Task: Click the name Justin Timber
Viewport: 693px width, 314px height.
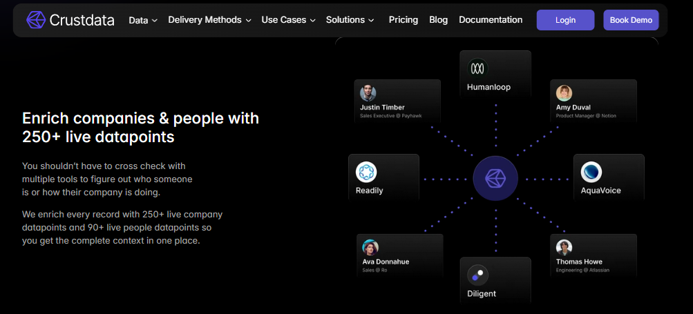Action: click(x=382, y=108)
